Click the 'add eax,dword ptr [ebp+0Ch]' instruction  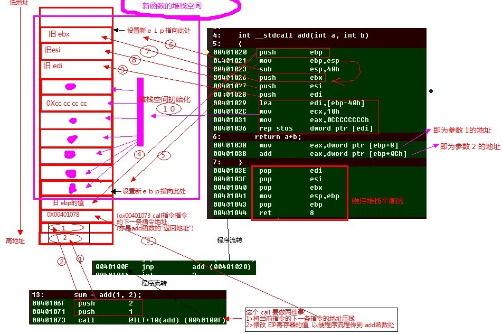(333, 154)
